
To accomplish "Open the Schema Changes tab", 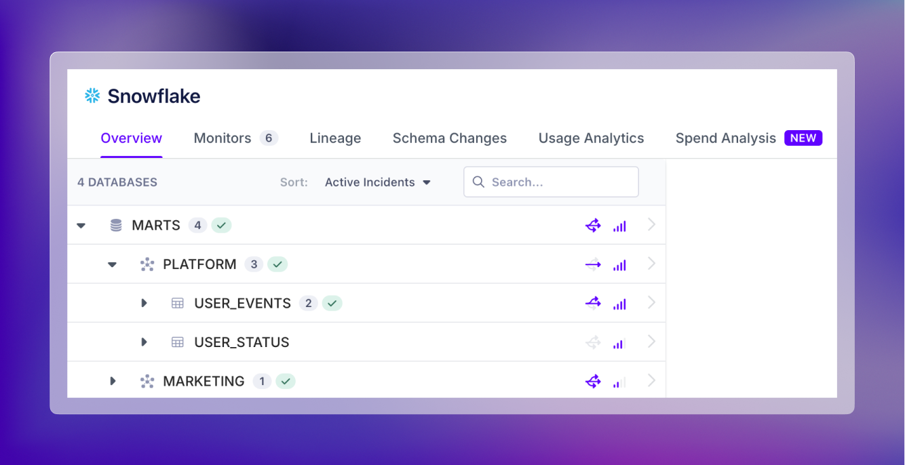I will (450, 138).
